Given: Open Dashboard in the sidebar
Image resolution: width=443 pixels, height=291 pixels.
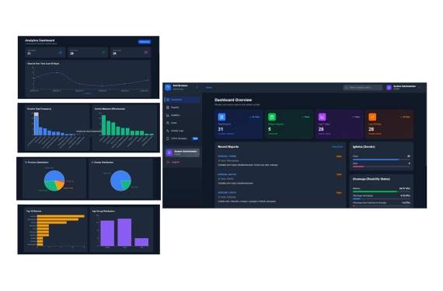Looking at the screenshot, I should click(x=182, y=100).
